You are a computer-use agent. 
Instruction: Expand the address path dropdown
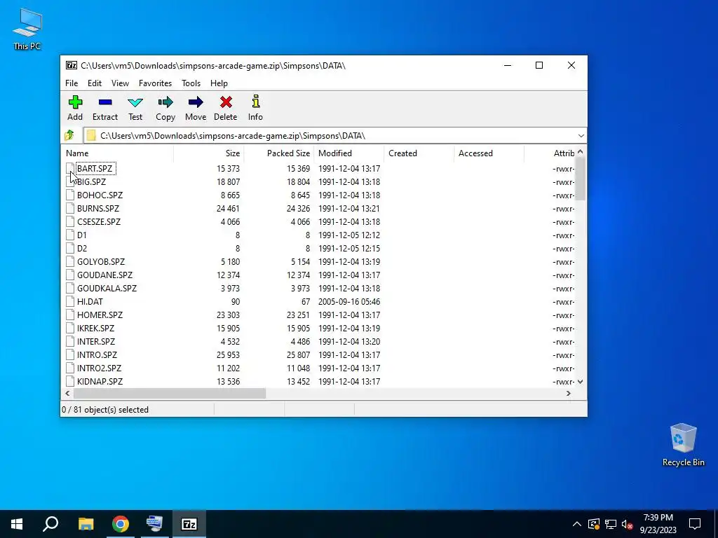coord(581,136)
